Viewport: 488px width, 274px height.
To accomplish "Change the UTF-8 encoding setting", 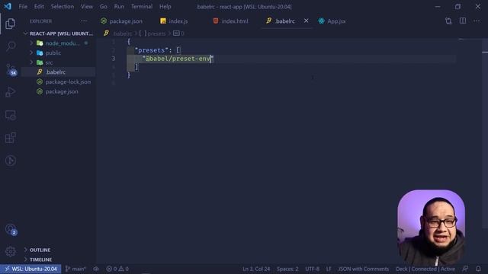I will (x=312, y=269).
